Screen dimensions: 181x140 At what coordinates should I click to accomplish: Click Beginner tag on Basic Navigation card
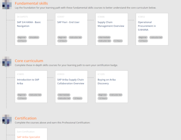[x=22, y=37]
